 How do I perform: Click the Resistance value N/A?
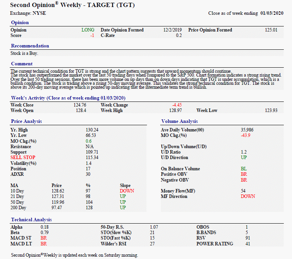(90, 147)
